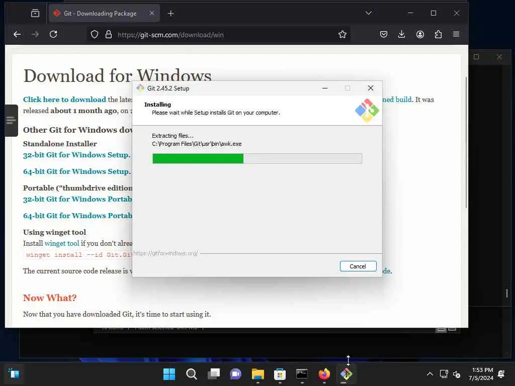This screenshot has width=515, height=386.
Task: Open the tracking protection shield icon
Action: [95, 35]
